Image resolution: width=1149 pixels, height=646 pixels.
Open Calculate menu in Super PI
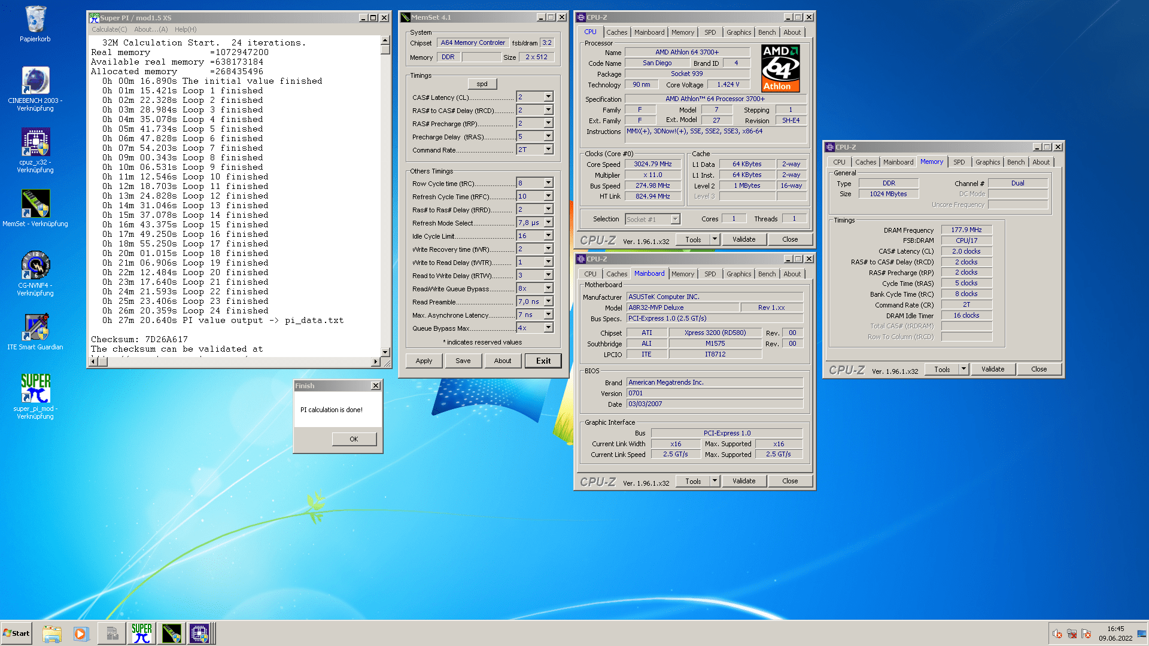click(110, 29)
